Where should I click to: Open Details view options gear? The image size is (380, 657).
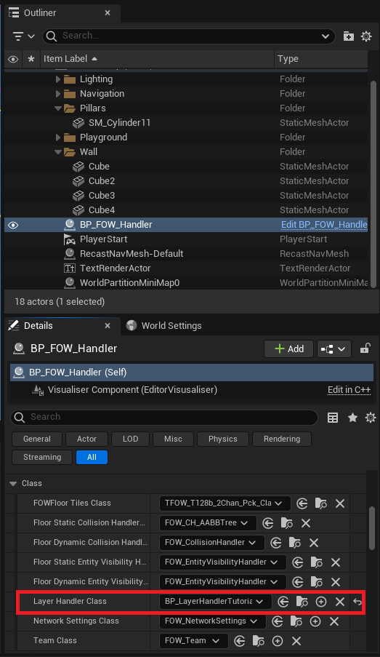point(371,418)
